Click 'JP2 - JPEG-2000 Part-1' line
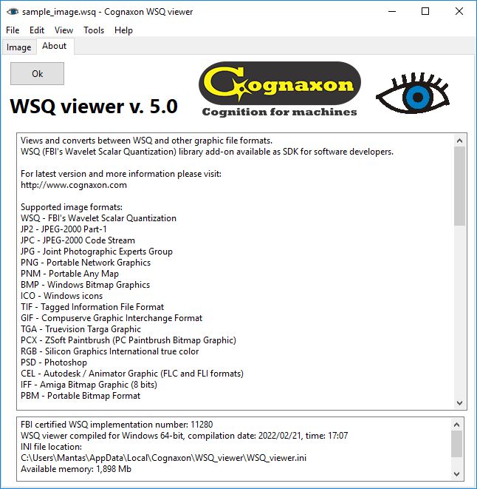Screen dimensions: 477x489 (x=64, y=229)
